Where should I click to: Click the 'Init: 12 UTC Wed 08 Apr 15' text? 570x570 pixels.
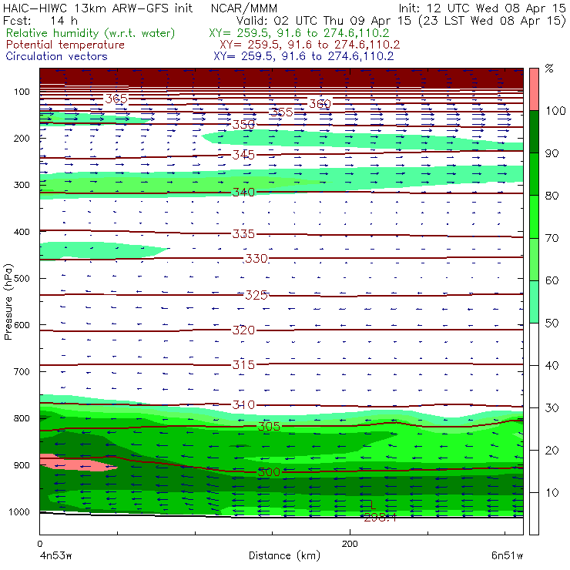pyautogui.click(x=482, y=8)
